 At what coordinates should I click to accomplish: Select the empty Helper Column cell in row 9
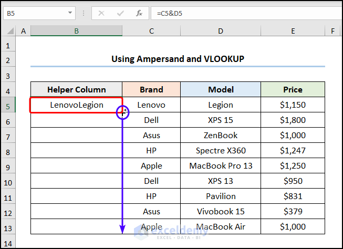[76, 165]
